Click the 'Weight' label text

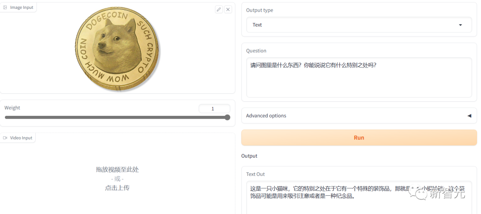12,107
